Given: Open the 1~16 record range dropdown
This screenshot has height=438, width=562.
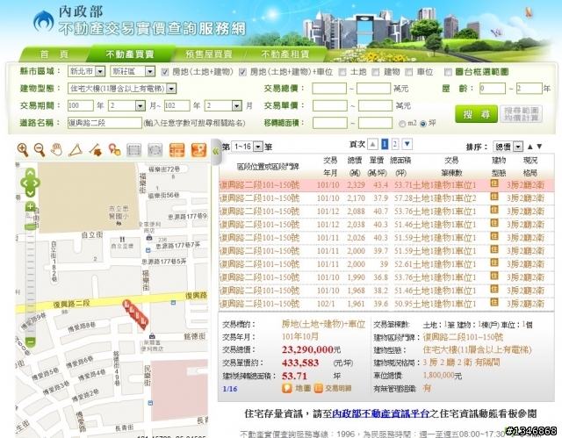Looking at the screenshot, I should 248,147.
